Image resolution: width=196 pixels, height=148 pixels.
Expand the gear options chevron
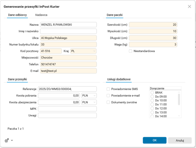12,140
